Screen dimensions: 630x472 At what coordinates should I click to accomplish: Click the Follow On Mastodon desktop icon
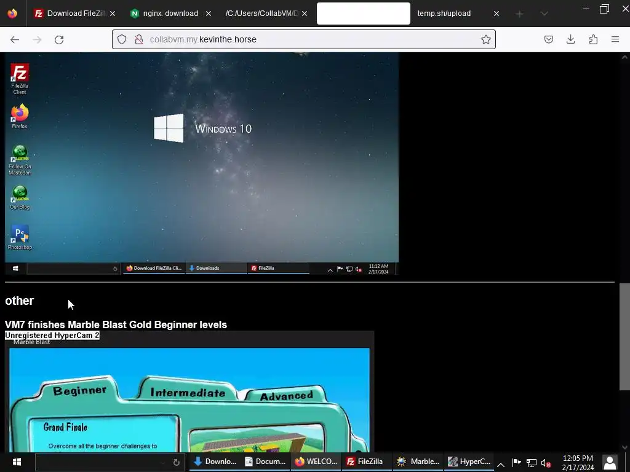20,160
